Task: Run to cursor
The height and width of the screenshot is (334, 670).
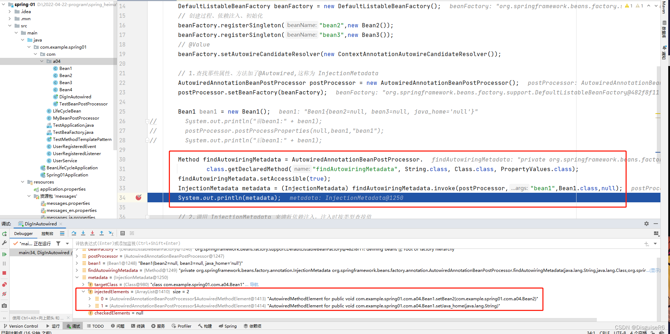Action: tap(111, 233)
